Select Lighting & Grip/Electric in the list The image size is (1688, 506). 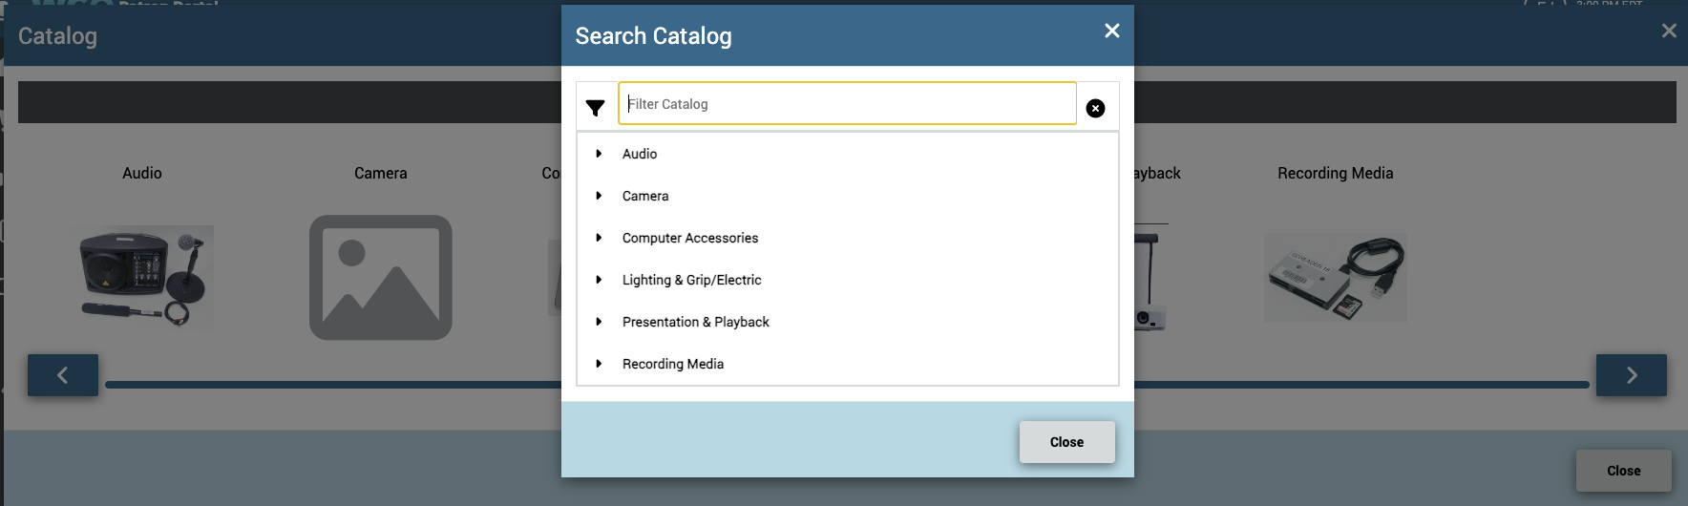pyautogui.click(x=692, y=280)
